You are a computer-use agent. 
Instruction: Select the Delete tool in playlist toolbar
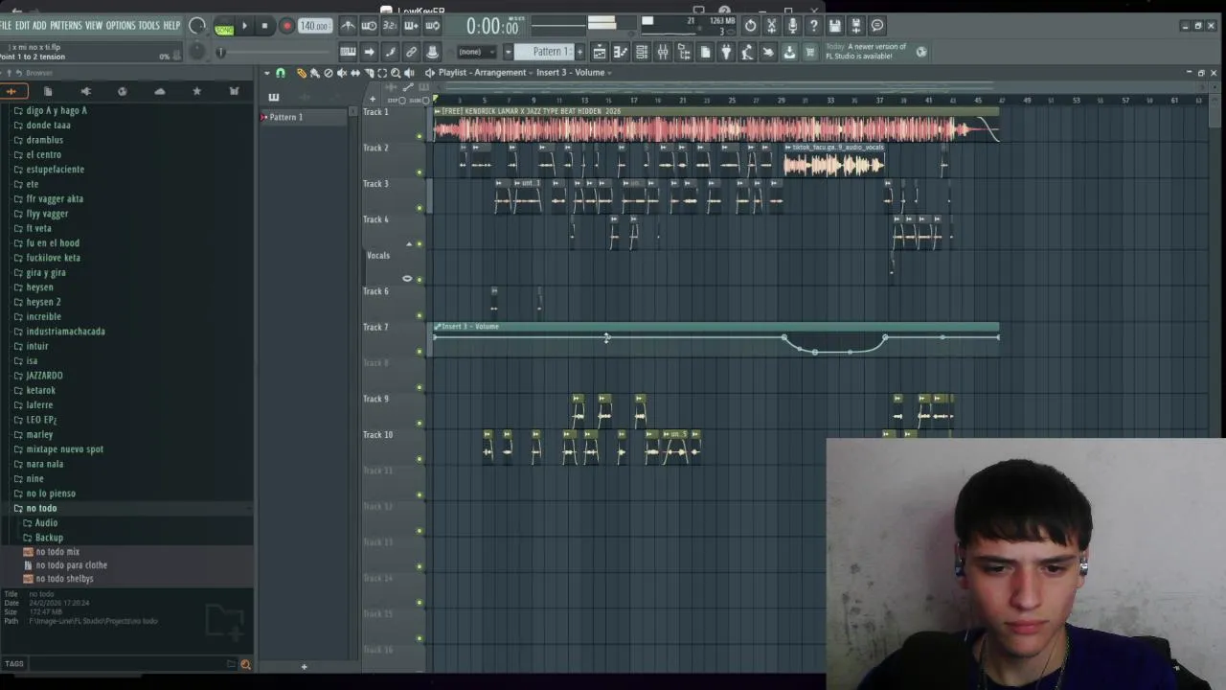point(328,73)
